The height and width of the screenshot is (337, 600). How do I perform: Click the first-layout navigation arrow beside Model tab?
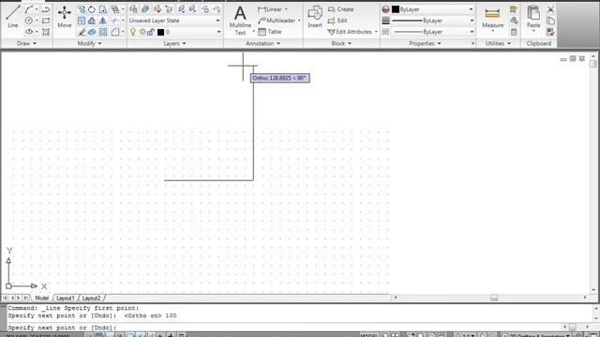tap(5, 298)
